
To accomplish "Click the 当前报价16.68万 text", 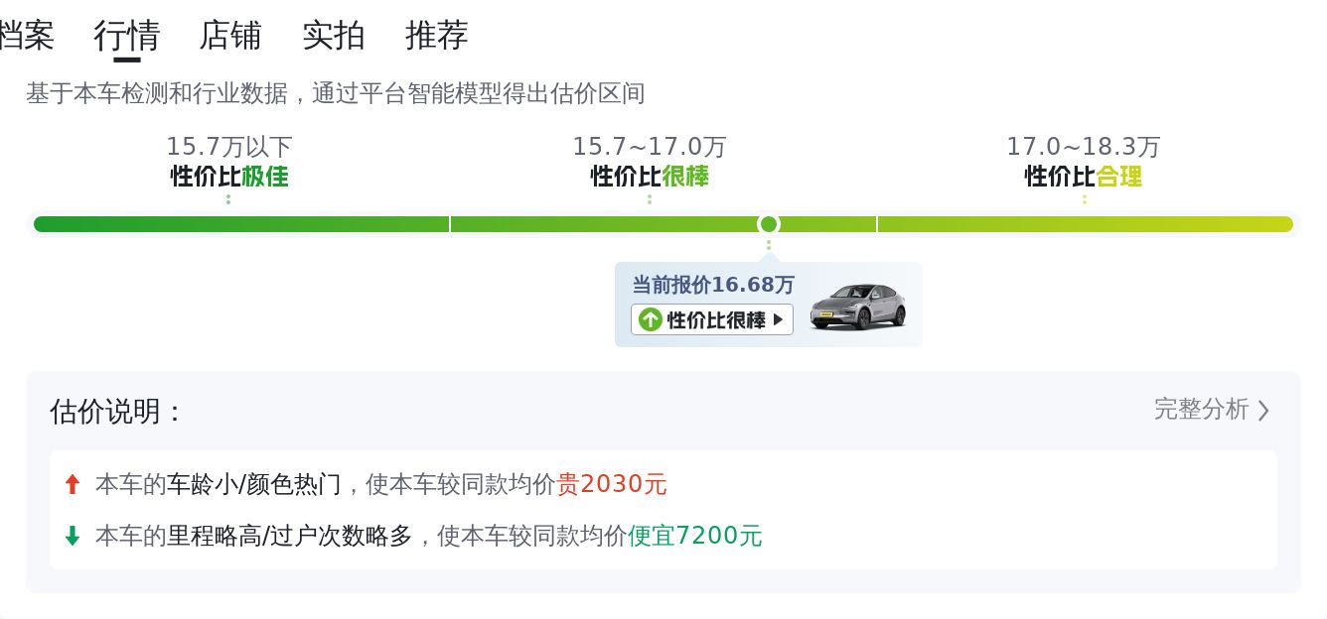I will coord(713,285).
